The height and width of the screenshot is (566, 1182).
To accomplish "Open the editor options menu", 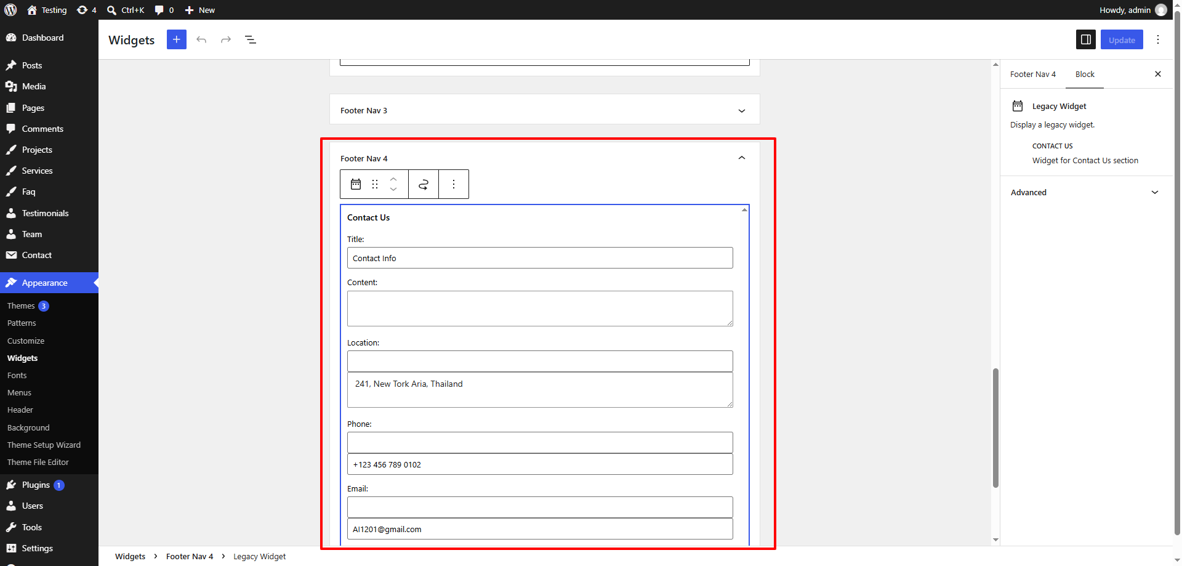I will coord(1158,39).
